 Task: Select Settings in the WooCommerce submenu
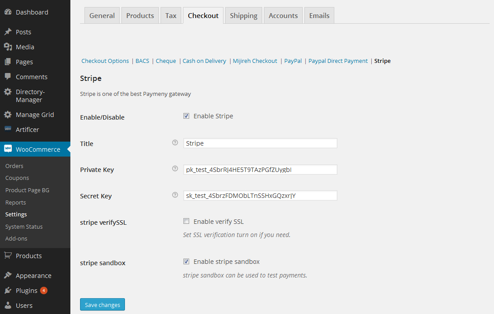click(x=16, y=214)
